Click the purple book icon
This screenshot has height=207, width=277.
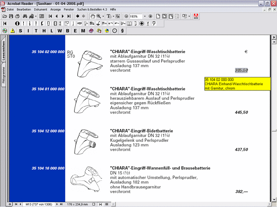(91, 31)
